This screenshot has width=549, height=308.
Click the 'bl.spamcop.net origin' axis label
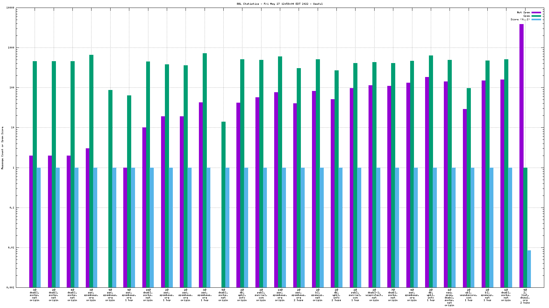pyautogui.click(x=317, y=295)
